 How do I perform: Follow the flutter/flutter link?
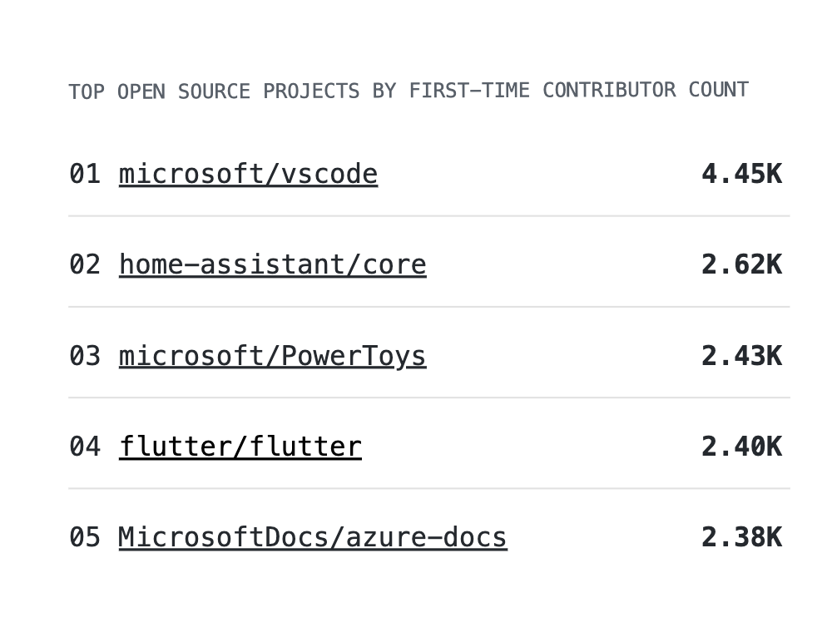coord(240,447)
